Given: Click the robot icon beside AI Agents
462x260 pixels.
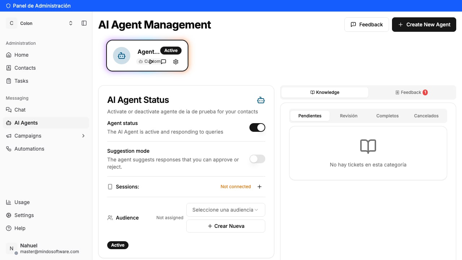Looking at the screenshot, I should [x=9, y=123].
